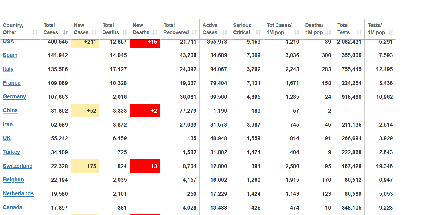Click the Total Tests sort arrows
This screenshot has width=426, height=215.
[359, 32]
